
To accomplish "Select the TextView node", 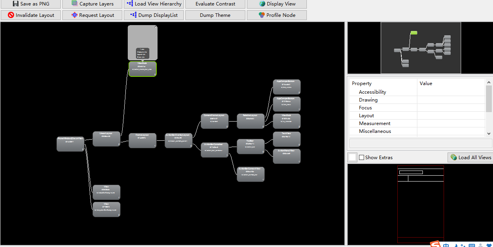I will [x=286, y=139].
